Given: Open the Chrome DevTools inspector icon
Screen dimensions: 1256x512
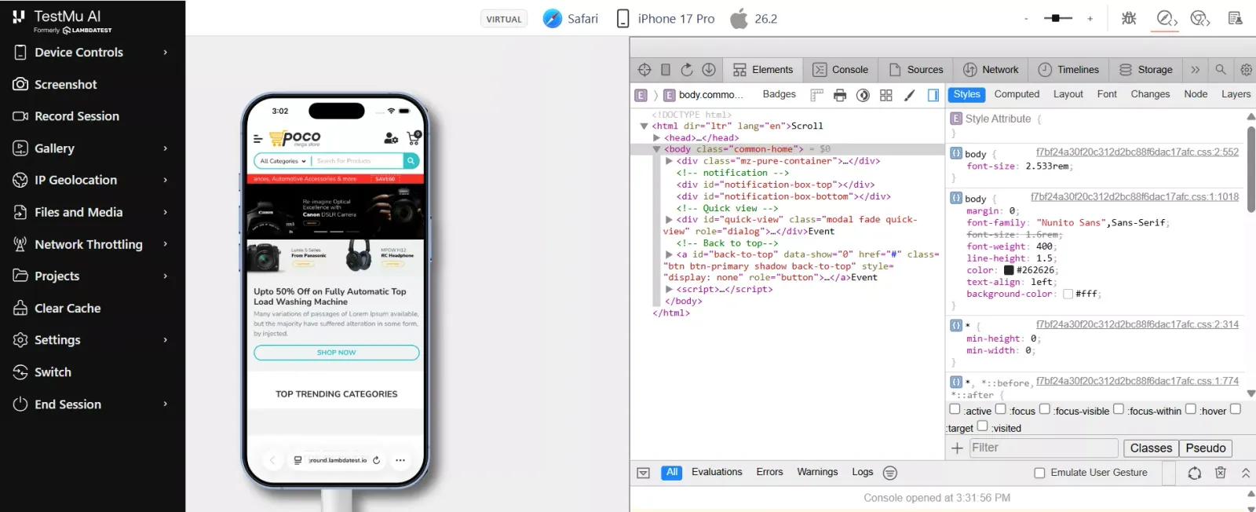Looking at the screenshot, I should click(x=1199, y=18).
